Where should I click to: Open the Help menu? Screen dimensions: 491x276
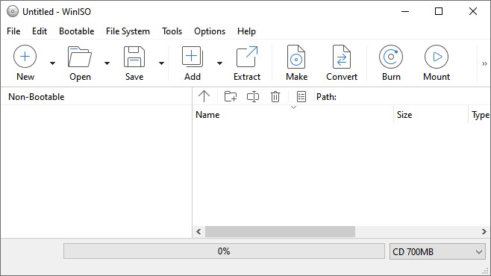[x=246, y=31]
